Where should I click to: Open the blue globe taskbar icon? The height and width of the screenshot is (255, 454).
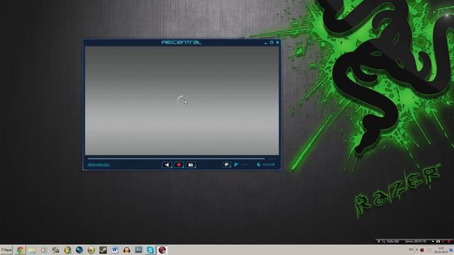point(79,250)
